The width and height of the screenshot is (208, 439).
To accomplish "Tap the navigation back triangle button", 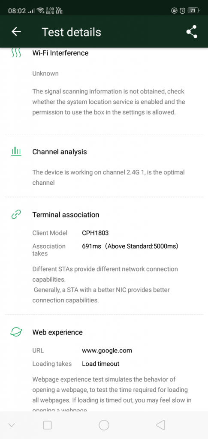I will point(160,425).
